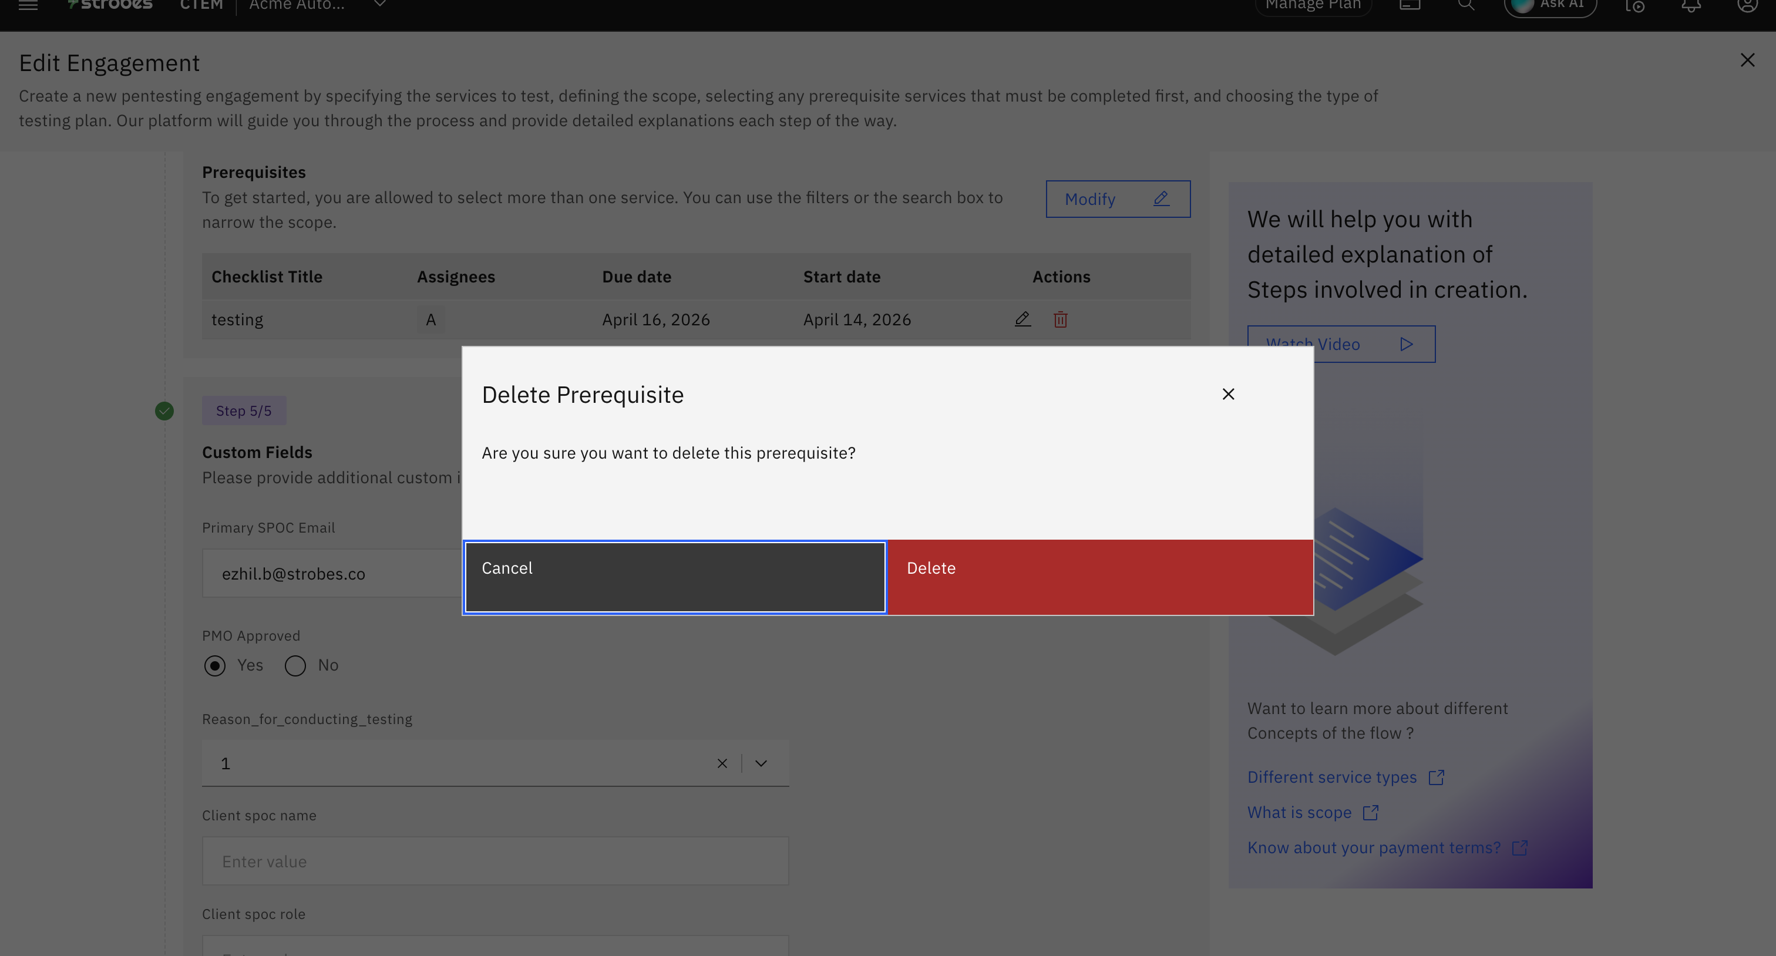Close the Delete Prerequisite dialog with X
This screenshot has height=956, width=1776.
click(x=1228, y=394)
